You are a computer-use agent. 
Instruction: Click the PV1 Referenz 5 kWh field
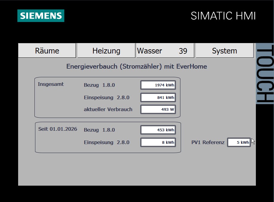pos(239,142)
